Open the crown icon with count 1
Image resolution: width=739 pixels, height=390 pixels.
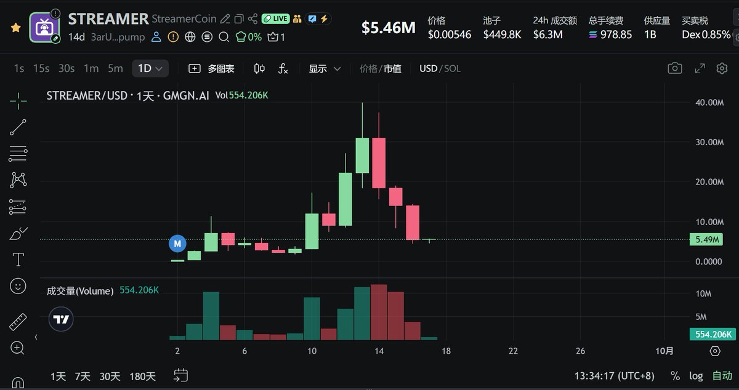(x=277, y=37)
